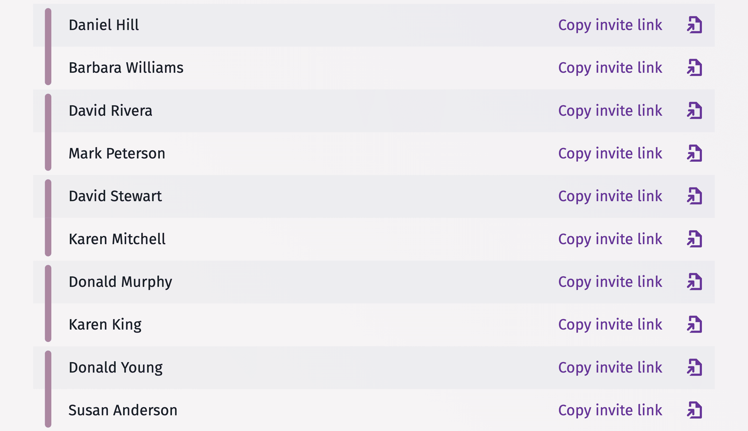This screenshot has height=431, width=748.
Task: Click the copy invite link icon for Barbara Williams
Action: [x=696, y=67]
